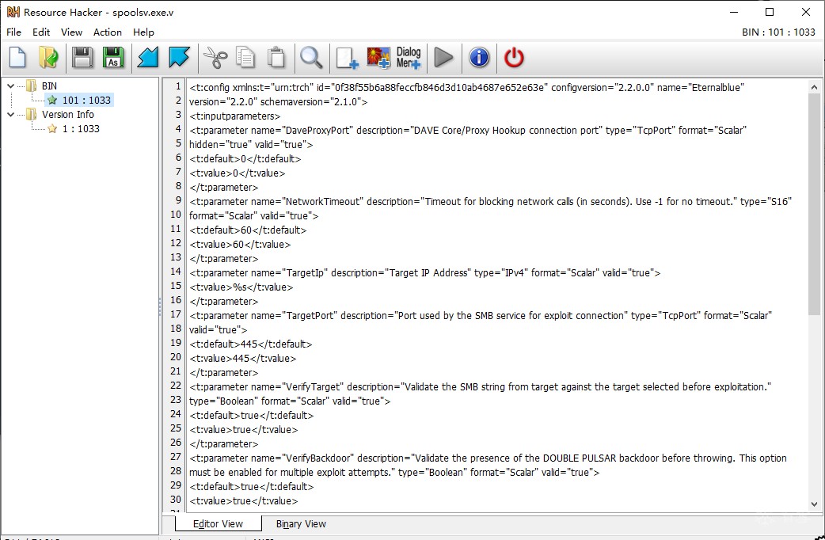Click line number 14 in the gutter
The height and width of the screenshot is (540, 825).
pos(175,272)
